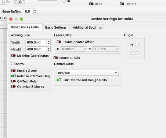The width and height of the screenshot is (166, 138).
Task: Select the top-right origin radio button
Action: 137,45
